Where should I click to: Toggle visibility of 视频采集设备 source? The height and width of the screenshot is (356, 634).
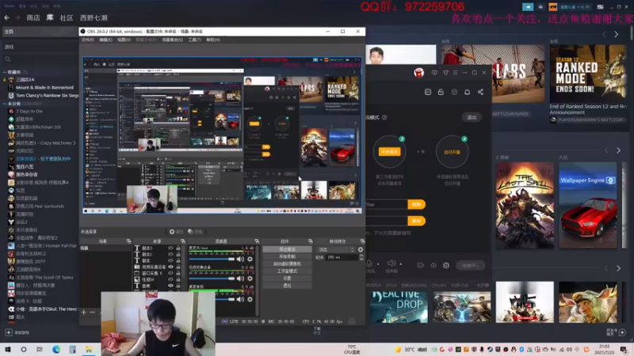[x=170, y=267]
